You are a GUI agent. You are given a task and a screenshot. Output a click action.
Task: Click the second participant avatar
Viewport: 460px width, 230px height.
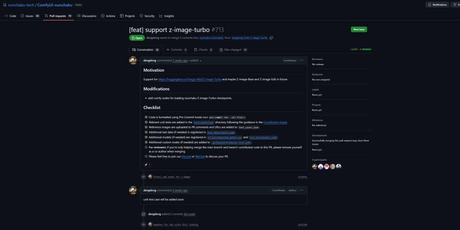click(321, 167)
